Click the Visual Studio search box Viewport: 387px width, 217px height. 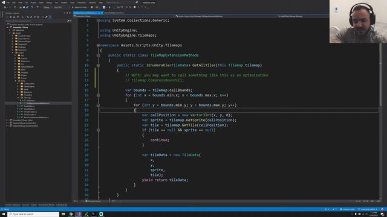click(x=122, y=2)
